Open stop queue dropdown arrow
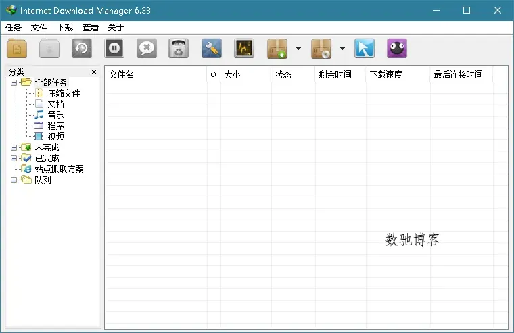 (343, 49)
